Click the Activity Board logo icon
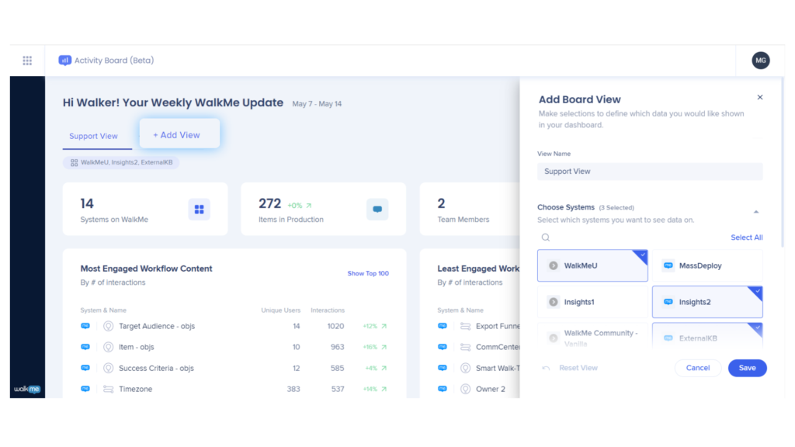795x447 pixels. [65, 61]
